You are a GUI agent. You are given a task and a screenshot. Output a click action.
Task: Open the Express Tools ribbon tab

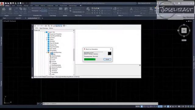point(63,5)
